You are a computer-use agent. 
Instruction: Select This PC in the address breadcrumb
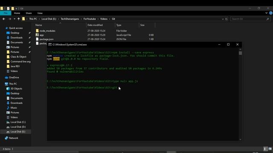pyautogui.click(x=33, y=19)
